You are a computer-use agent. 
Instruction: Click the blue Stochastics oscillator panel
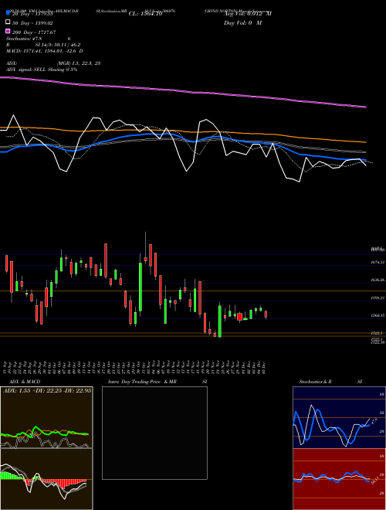click(339, 417)
